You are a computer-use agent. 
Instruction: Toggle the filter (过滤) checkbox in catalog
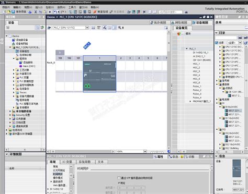point(217,43)
